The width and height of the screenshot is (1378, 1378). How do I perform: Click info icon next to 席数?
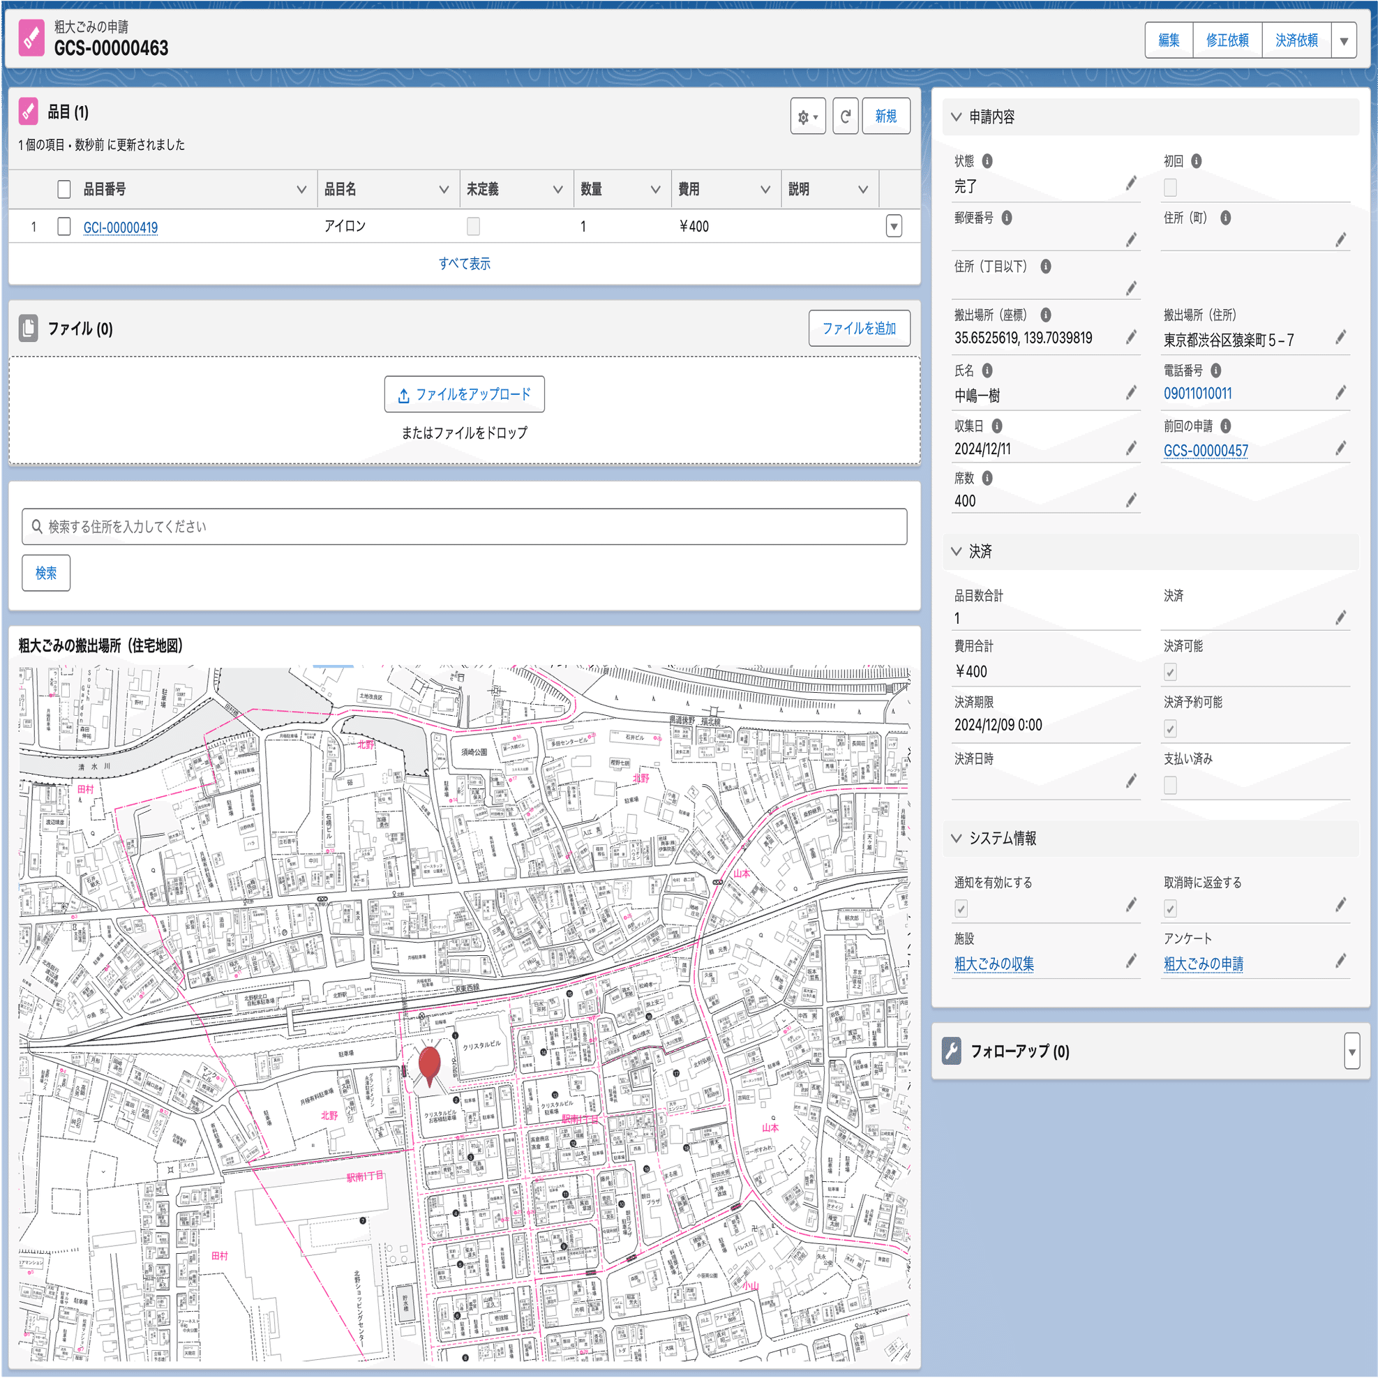pyautogui.click(x=987, y=478)
